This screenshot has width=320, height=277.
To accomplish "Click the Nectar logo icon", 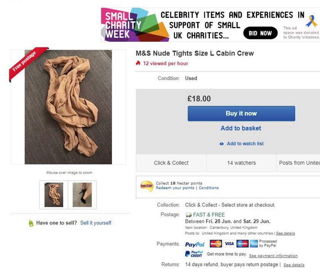I will pyautogui.click(x=147, y=186).
